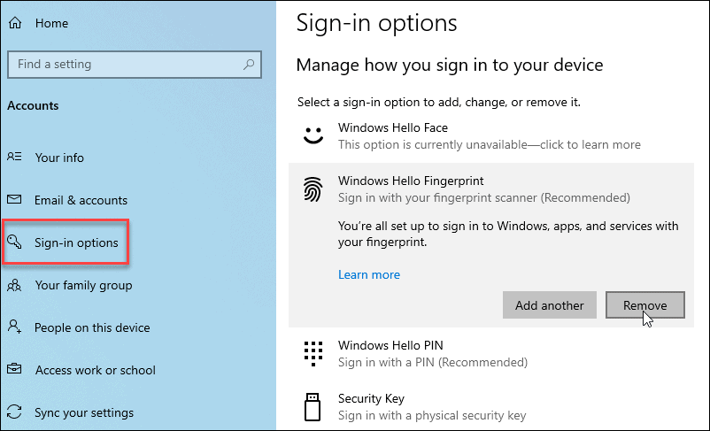
Task: Click into the Find a setting box
Action: tap(124, 64)
